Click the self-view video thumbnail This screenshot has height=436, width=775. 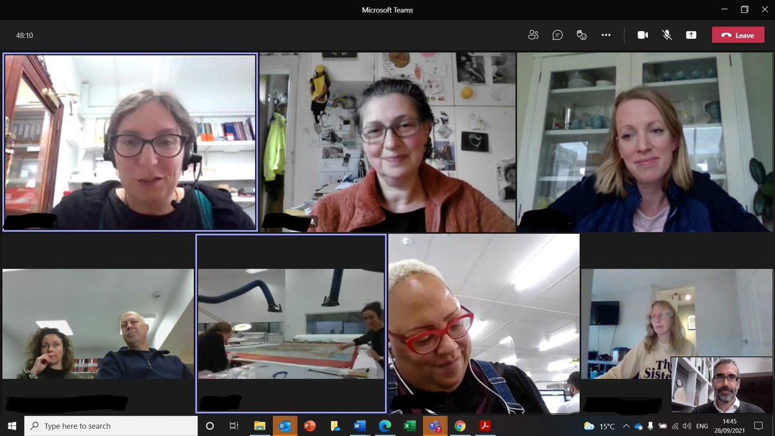click(x=721, y=385)
